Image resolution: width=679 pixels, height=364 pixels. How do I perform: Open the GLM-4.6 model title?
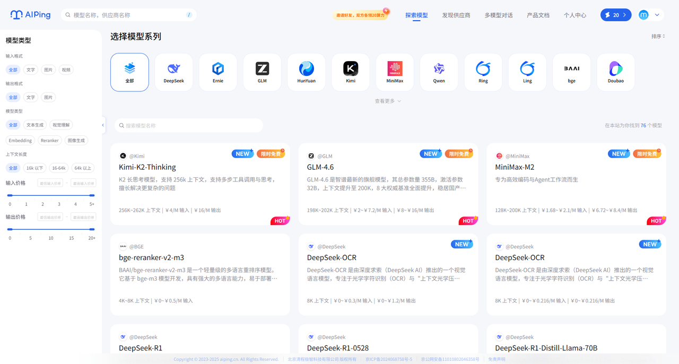click(320, 167)
